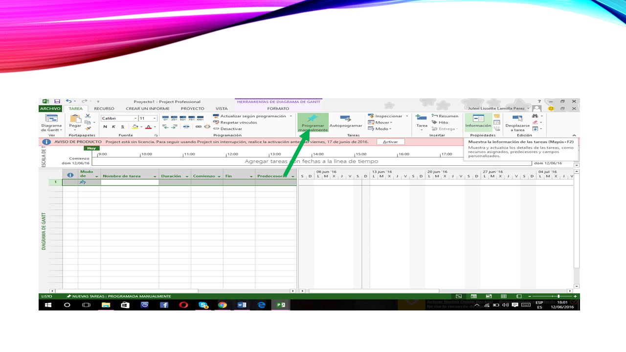Image resolution: width=626 pixels, height=352 pixels.
Task: Click the Windows Start button
Action: click(48, 305)
